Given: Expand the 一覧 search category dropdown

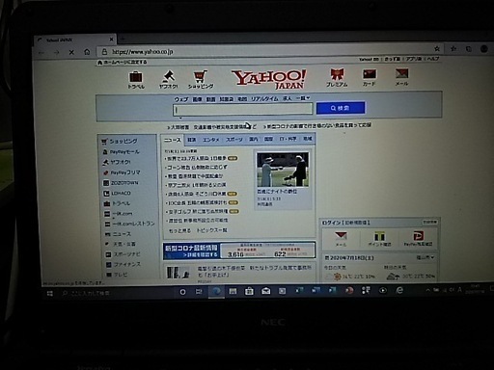Looking at the screenshot, I should [x=303, y=98].
